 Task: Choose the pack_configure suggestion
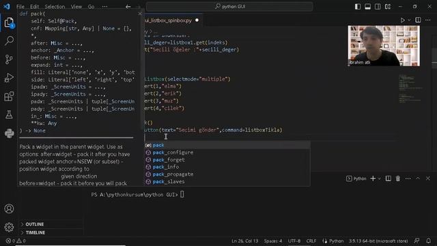point(227,152)
